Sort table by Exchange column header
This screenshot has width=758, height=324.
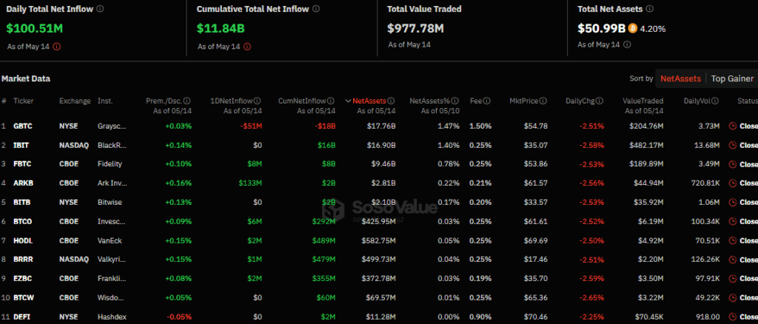[75, 101]
